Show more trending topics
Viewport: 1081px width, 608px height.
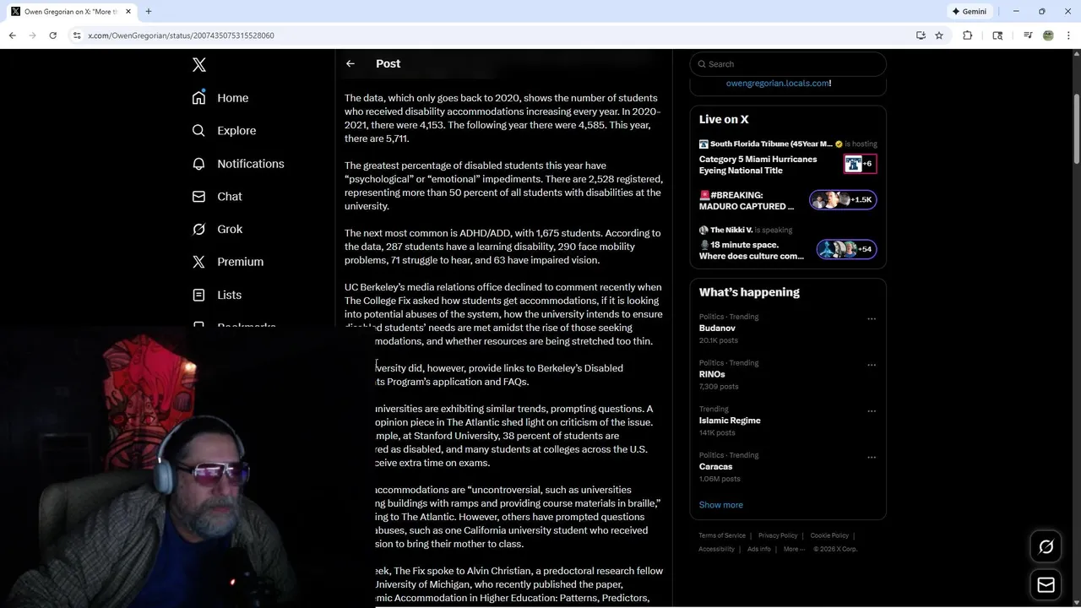click(720, 505)
